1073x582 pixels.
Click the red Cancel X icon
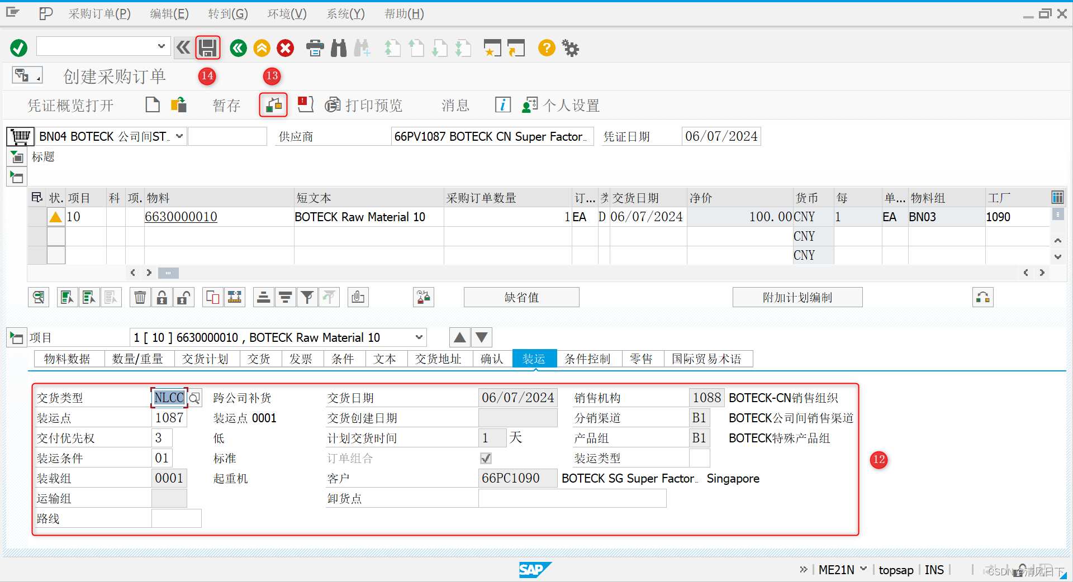(286, 48)
